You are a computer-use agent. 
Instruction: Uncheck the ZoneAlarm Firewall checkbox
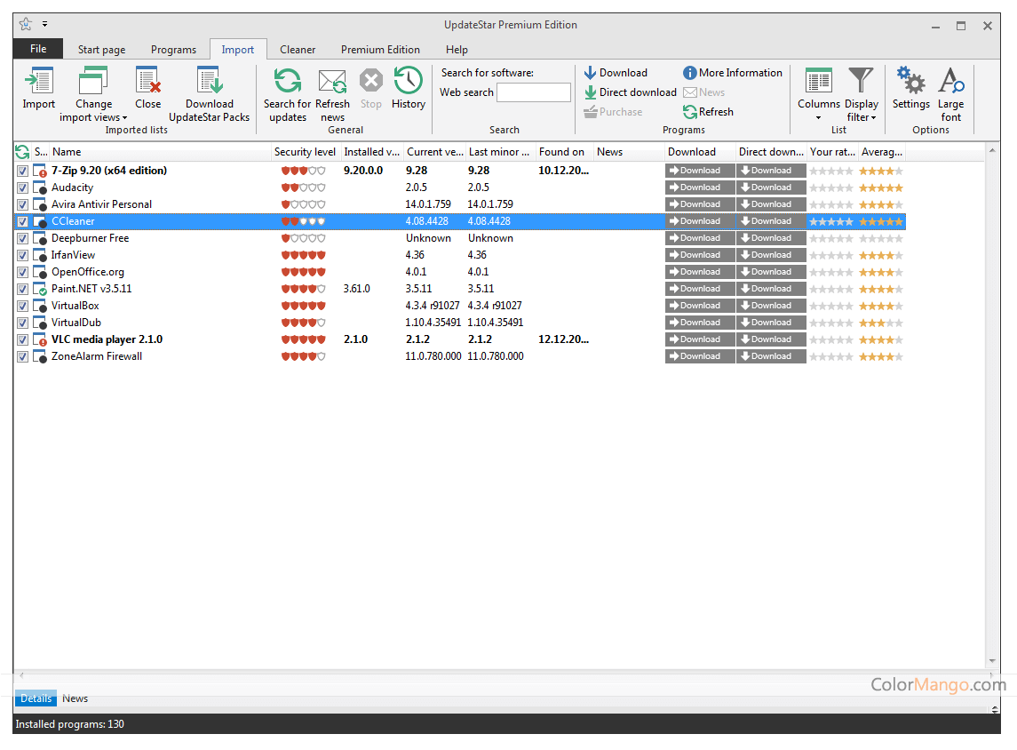[23, 356]
